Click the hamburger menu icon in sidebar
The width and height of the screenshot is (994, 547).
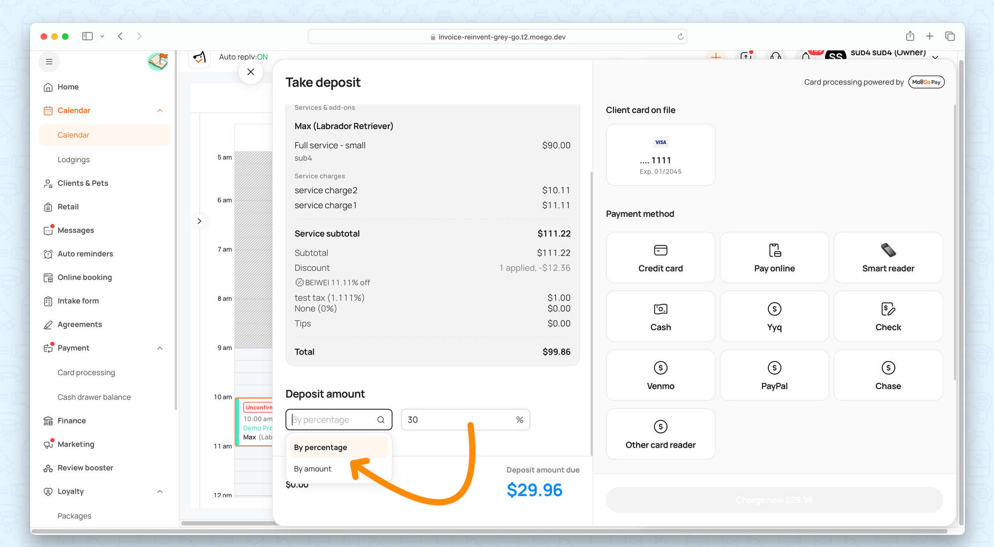pyautogui.click(x=49, y=62)
